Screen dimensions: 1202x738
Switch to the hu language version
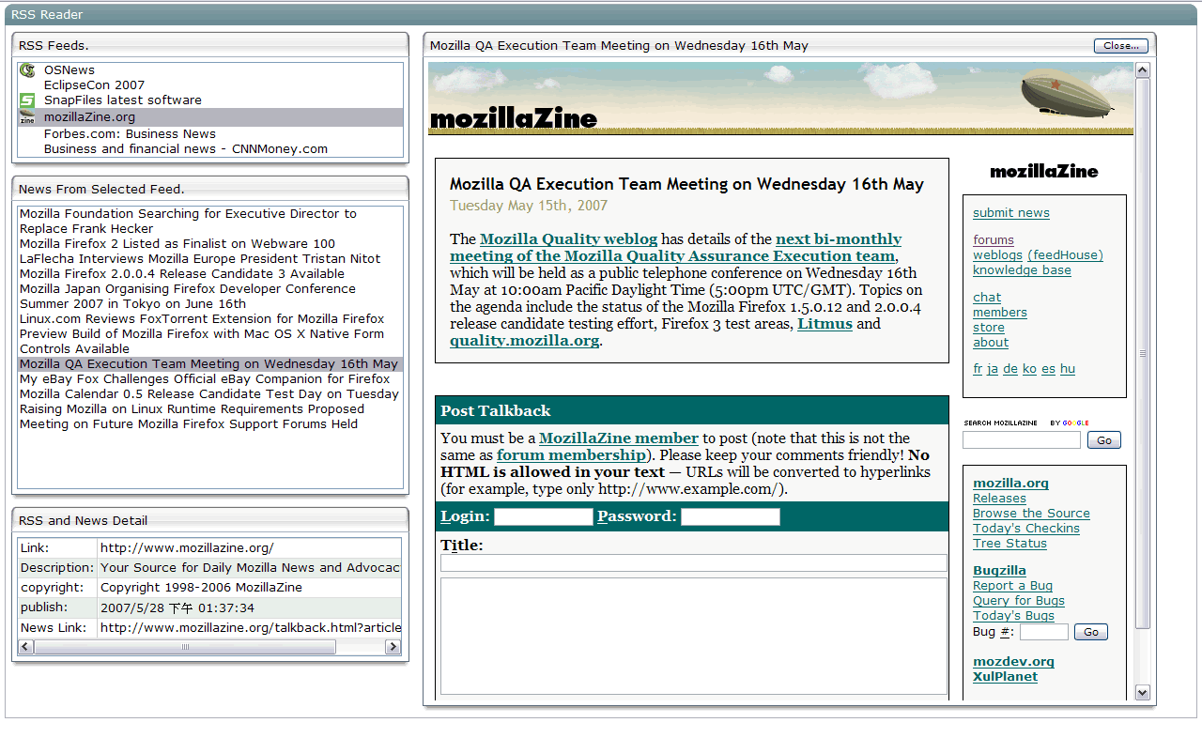1068,369
